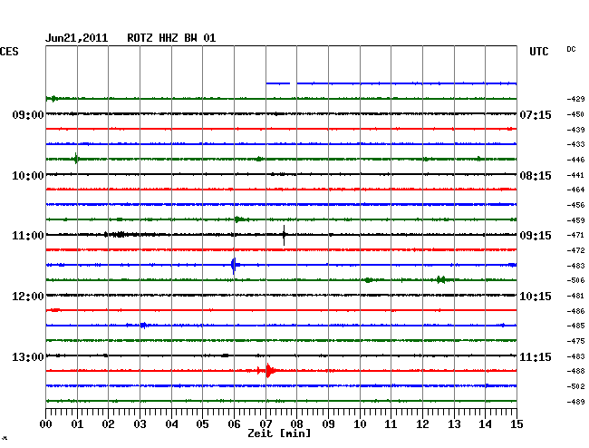The height and width of the screenshot is (448, 589).
Task: Click minute axis tick label 03
Action: click(140, 424)
